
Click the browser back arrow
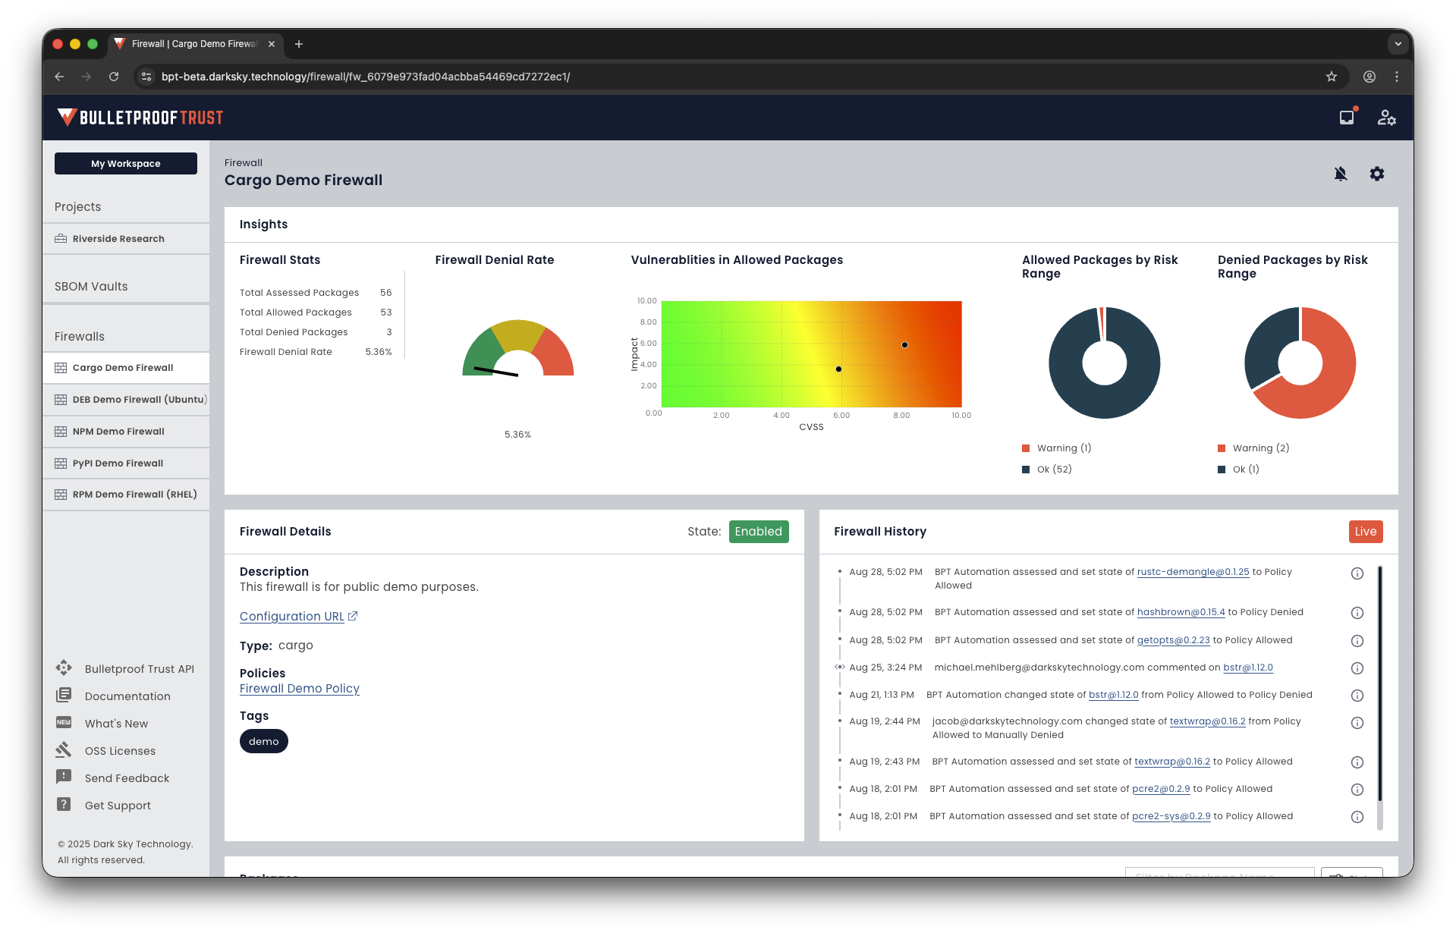click(59, 77)
